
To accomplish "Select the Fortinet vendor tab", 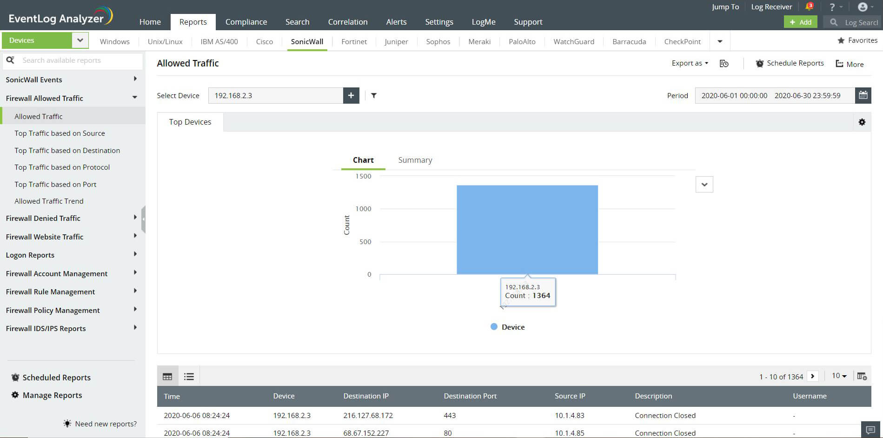I will [x=354, y=41].
